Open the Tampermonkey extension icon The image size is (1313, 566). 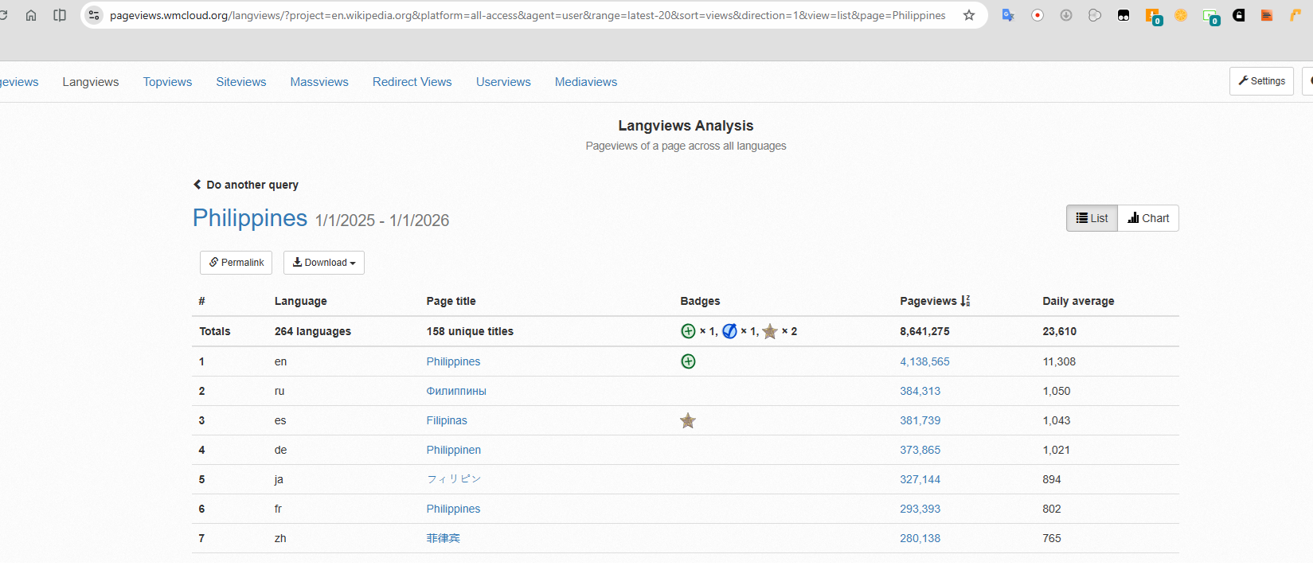coord(1123,15)
